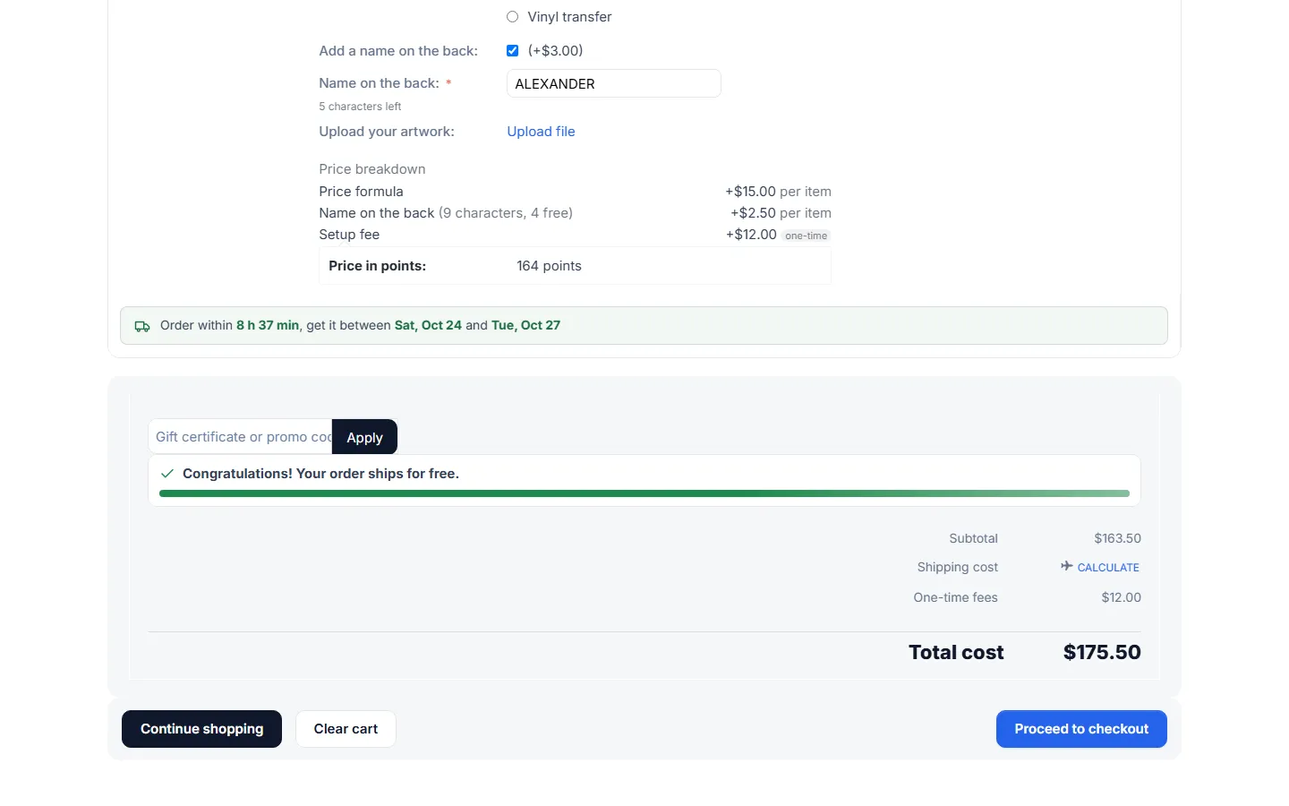Click the '8 h 37 min' countdown text
The height and width of the screenshot is (806, 1289).
tap(268, 325)
